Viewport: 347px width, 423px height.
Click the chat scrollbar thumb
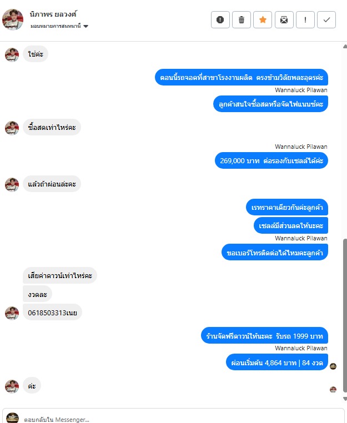pyautogui.click(x=345, y=315)
